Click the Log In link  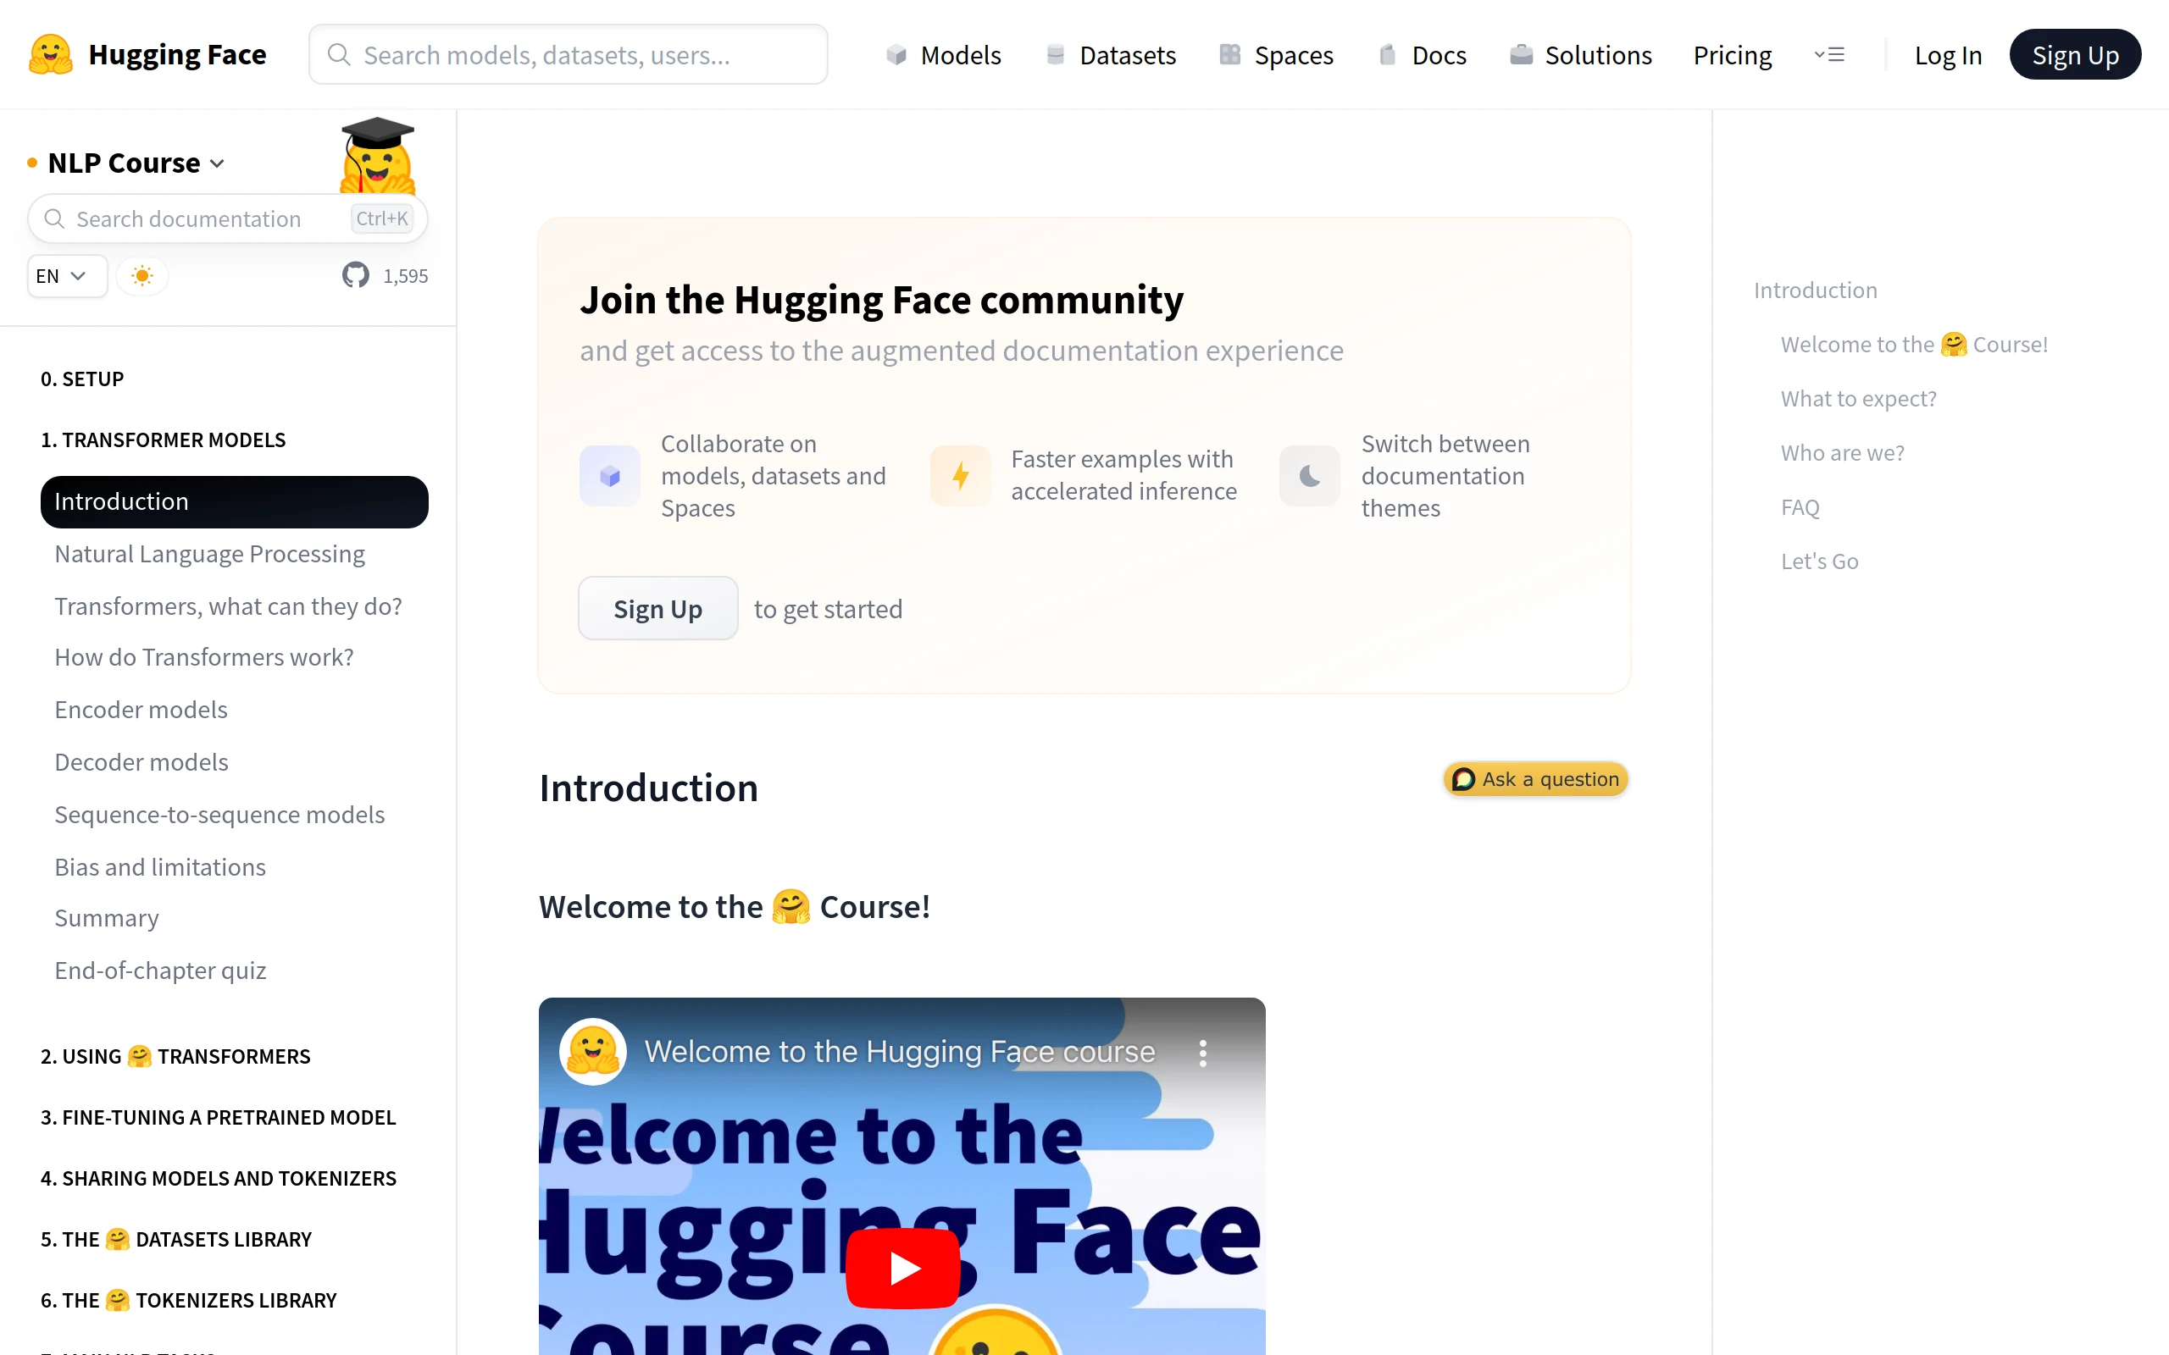tap(1948, 55)
